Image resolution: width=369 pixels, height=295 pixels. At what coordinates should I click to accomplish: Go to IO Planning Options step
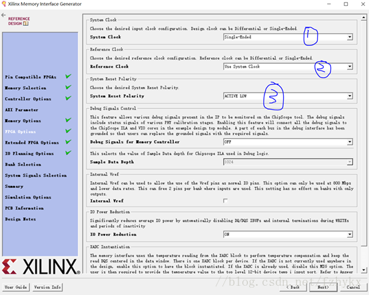[x=29, y=153]
